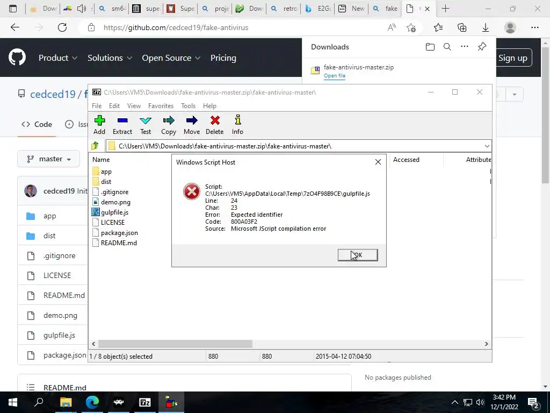This screenshot has width=550, height=413.
Task: Select package.json in 7-Zip list
Action: tap(115, 232)
